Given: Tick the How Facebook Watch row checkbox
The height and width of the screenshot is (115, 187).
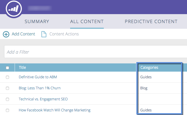Looking at the screenshot, I should [7, 110].
